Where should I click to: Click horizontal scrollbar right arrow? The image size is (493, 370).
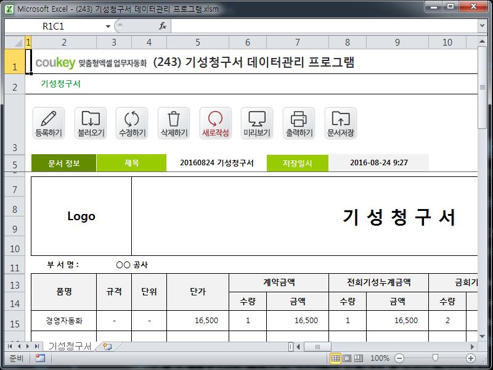472,347
